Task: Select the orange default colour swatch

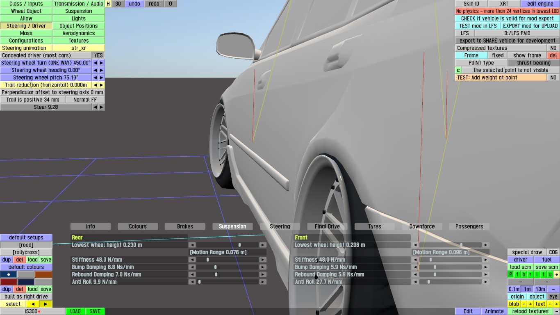Action: 43,274
